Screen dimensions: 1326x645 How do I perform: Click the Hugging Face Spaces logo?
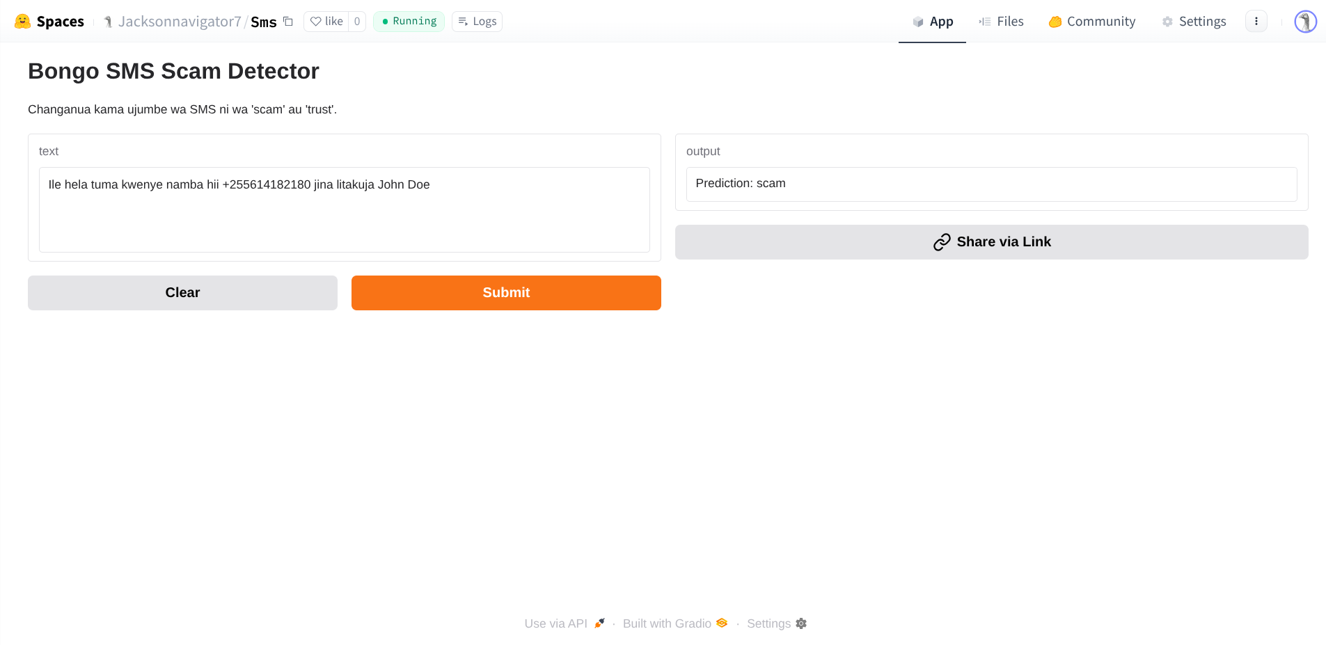49,22
